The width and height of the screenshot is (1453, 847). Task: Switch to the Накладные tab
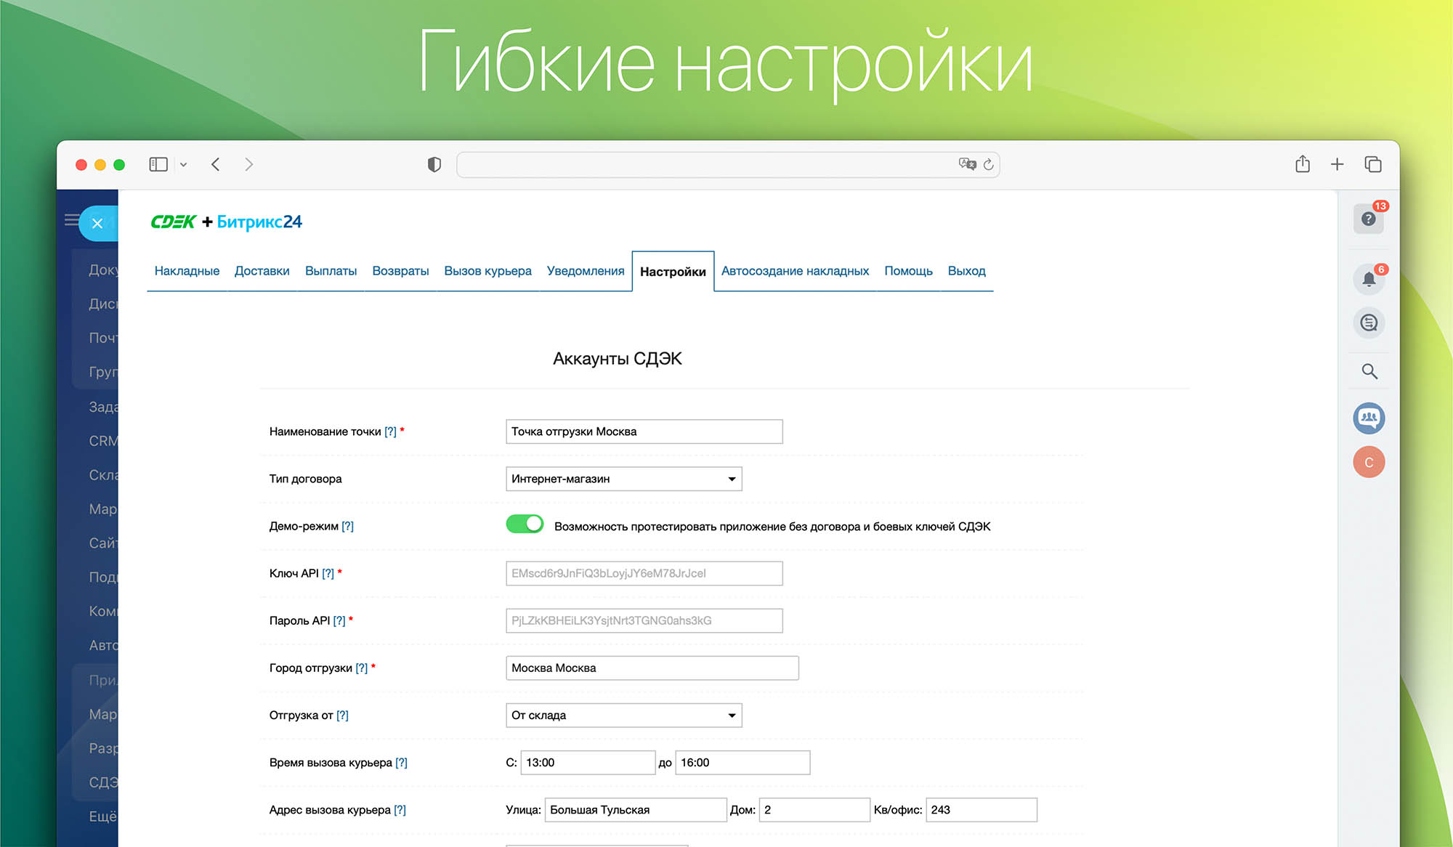click(187, 271)
